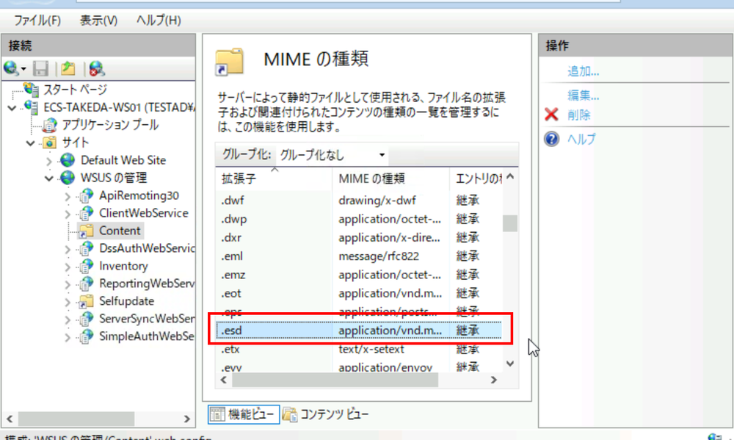Click the drawing/x-dwf MIME type cell
Image resolution: width=734 pixels, height=440 pixels.
(377, 200)
